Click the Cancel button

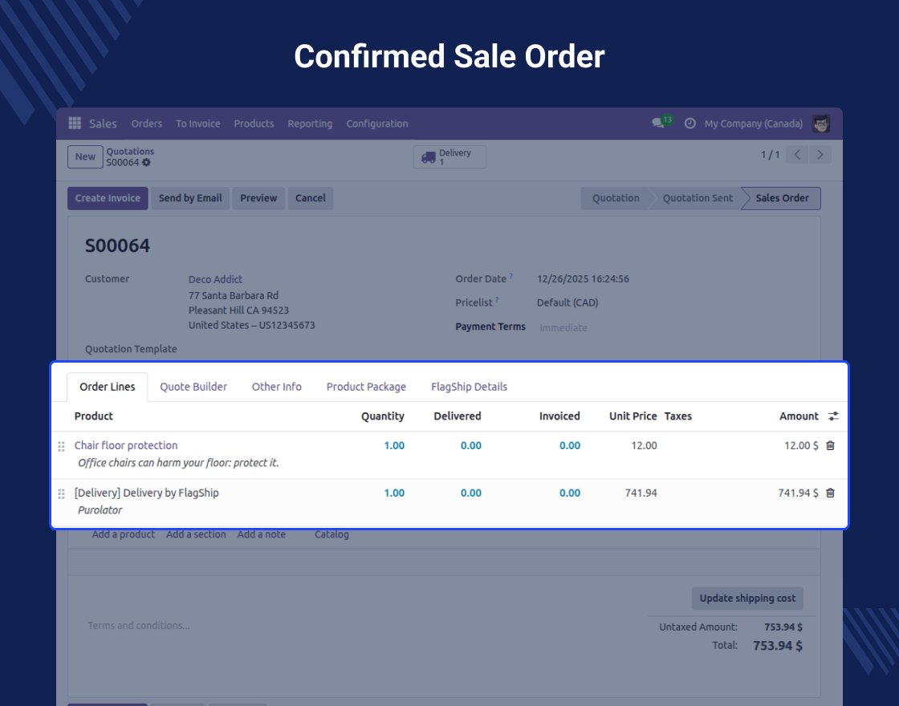pos(310,198)
